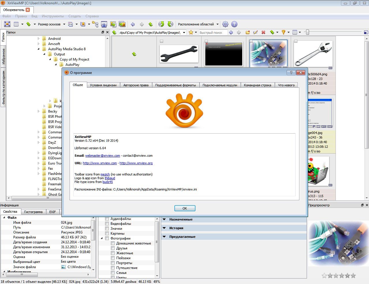The width and height of the screenshot is (369, 284).
Task: Switch to the Подключаемые модули tab
Action: [220, 85]
